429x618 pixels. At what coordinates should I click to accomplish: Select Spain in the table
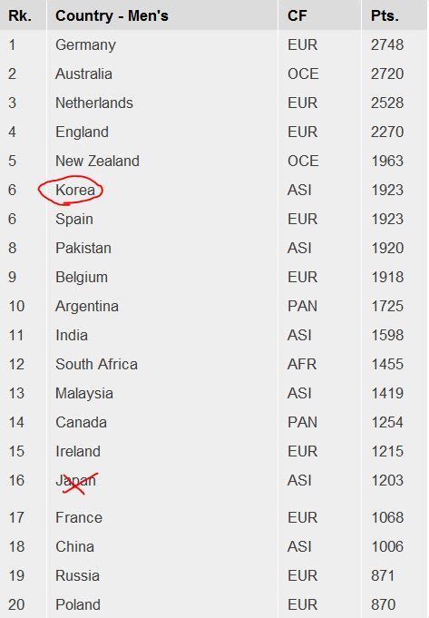(x=74, y=219)
